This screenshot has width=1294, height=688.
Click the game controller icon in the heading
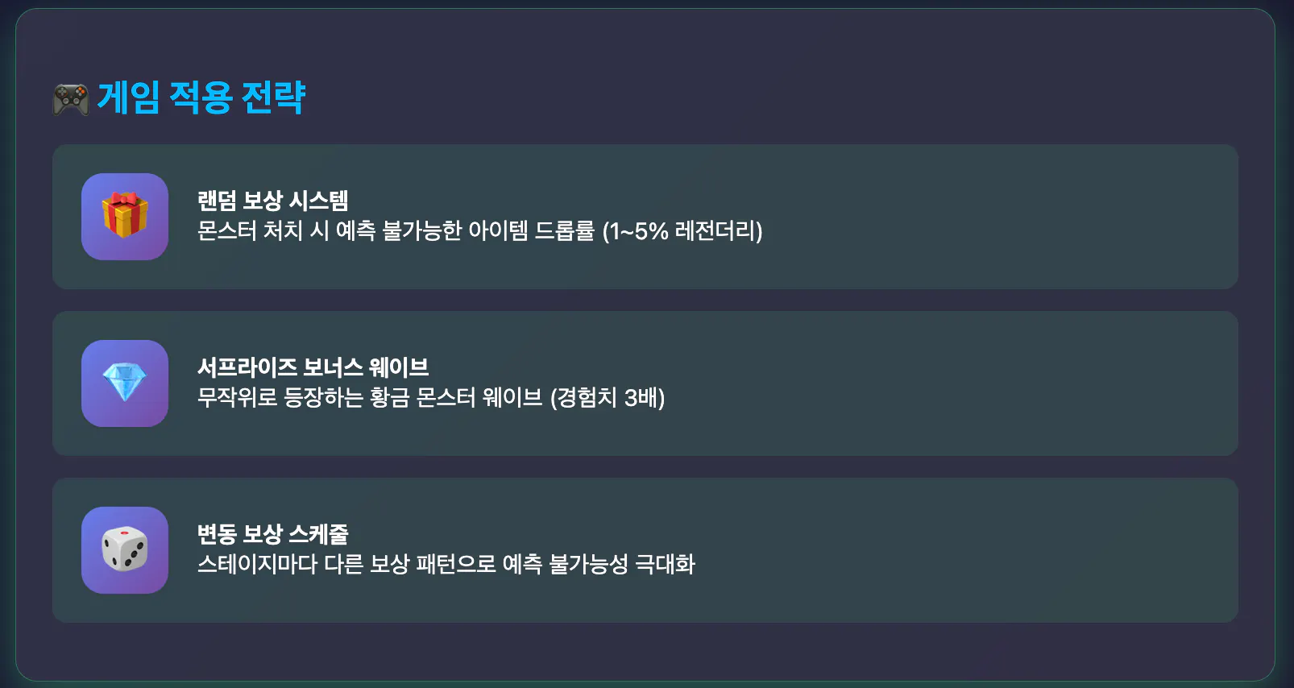[x=71, y=99]
